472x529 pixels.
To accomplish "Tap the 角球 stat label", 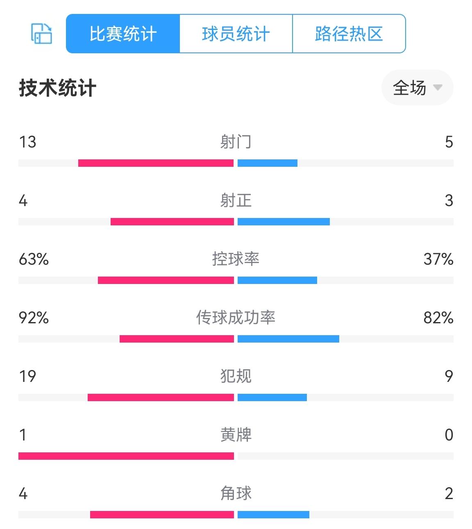I will pyautogui.click(x=236, y=493).
